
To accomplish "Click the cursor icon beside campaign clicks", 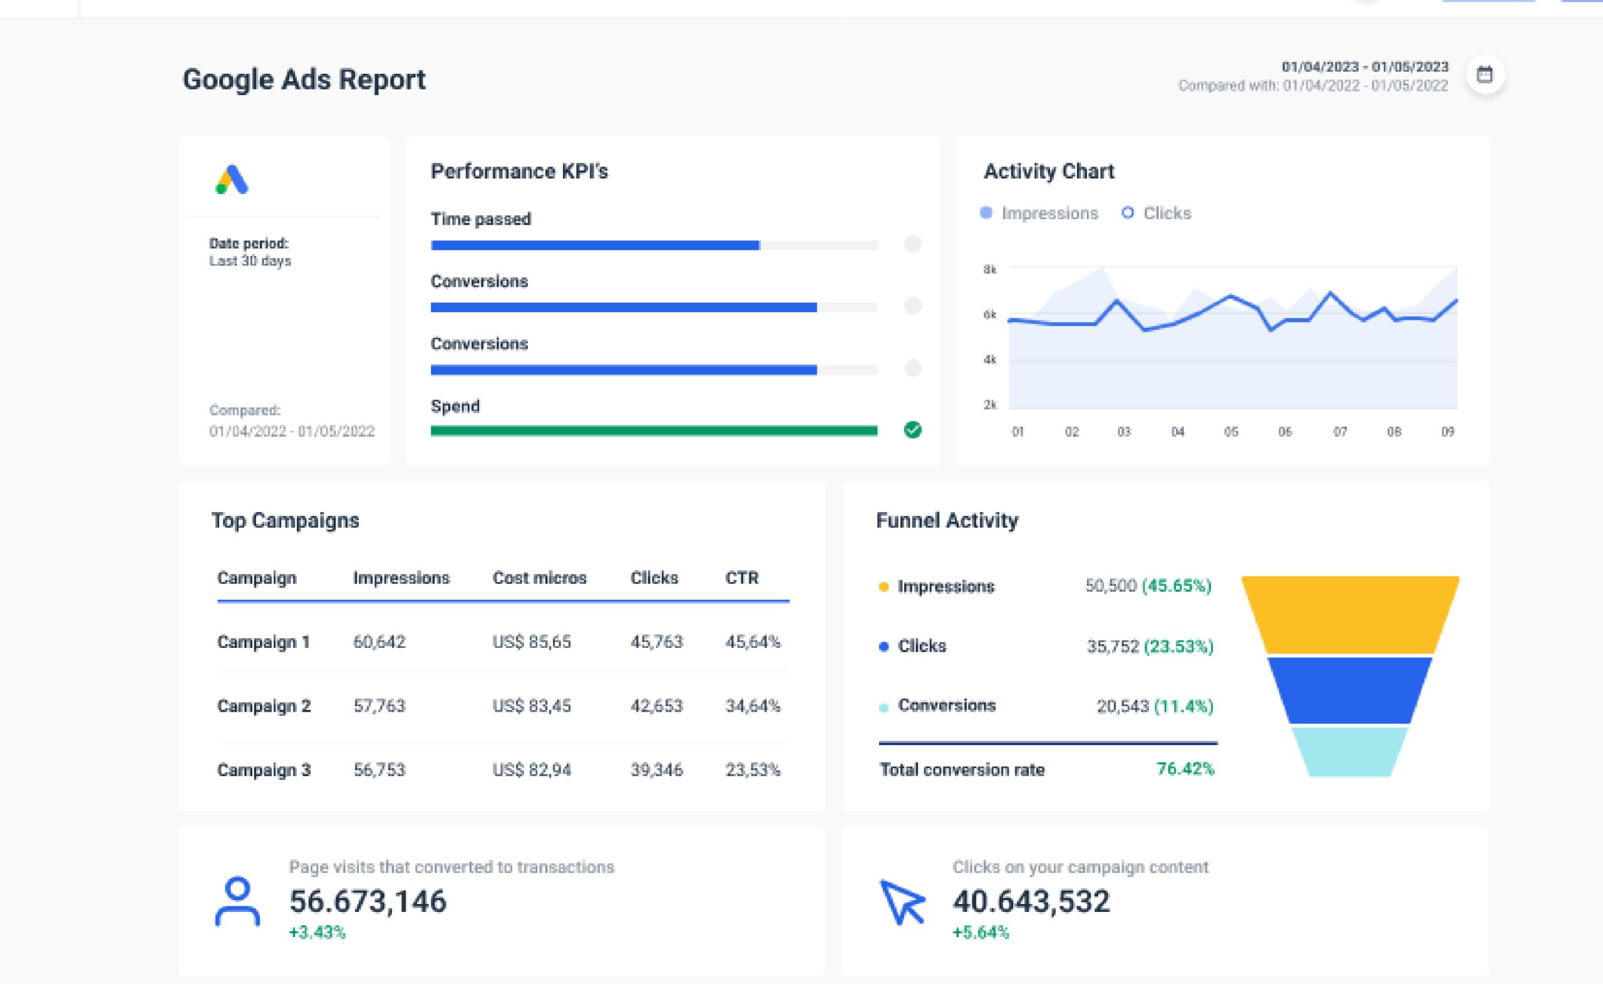I will (902, 902).
